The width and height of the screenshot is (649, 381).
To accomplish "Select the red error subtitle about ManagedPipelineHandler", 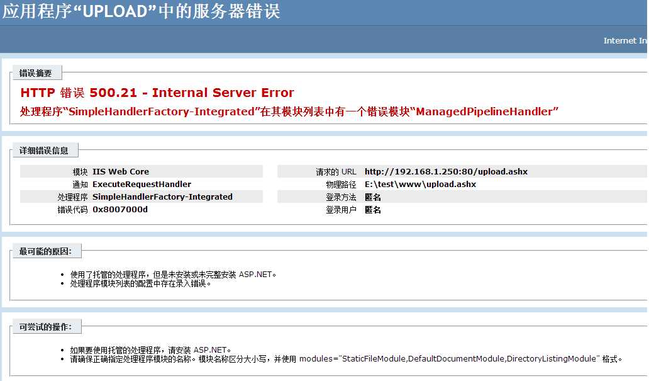I will tap(289, 111).
